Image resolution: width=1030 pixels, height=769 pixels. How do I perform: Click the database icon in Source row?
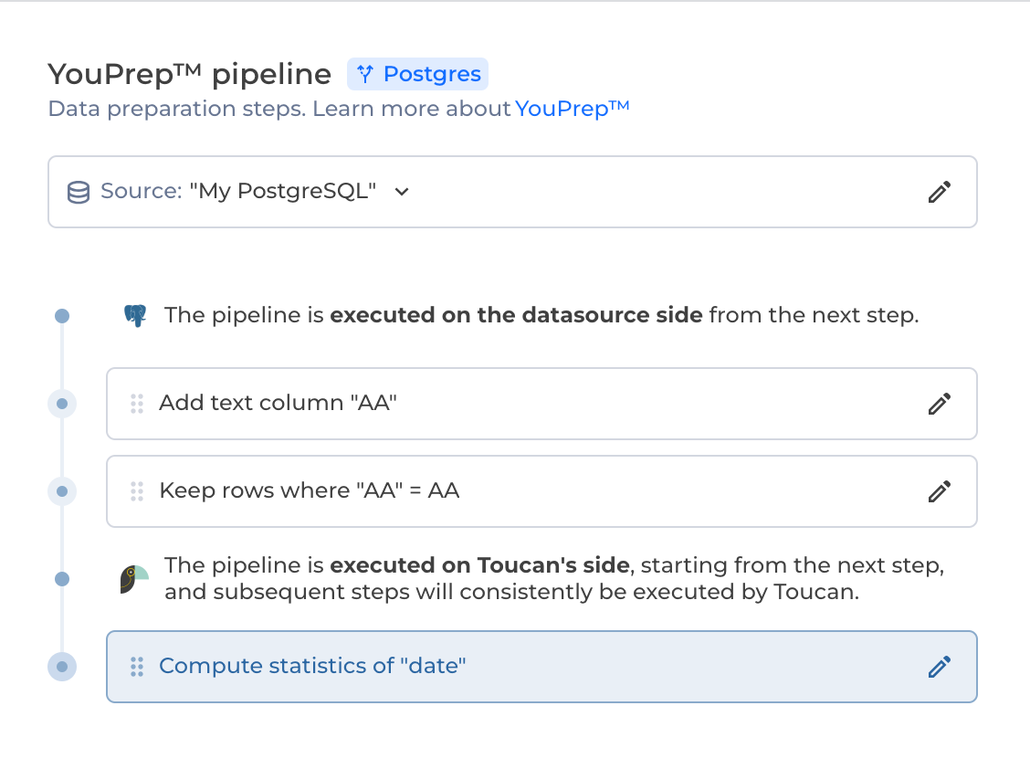(79, 192)
